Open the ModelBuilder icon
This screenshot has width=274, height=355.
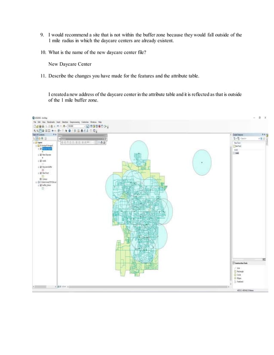[x=105, y=126]
